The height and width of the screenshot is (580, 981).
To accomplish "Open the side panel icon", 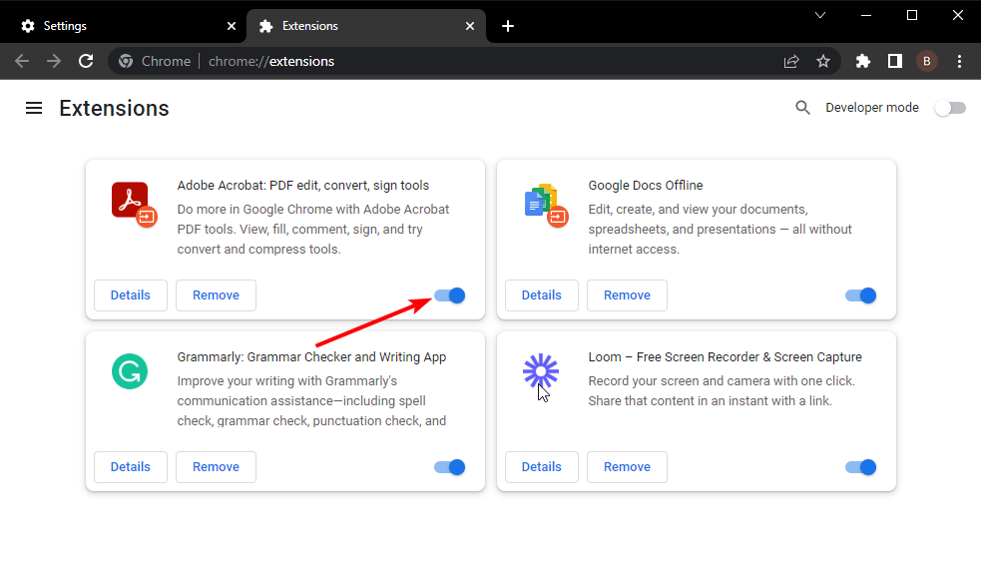I will [x=894, y=61].
